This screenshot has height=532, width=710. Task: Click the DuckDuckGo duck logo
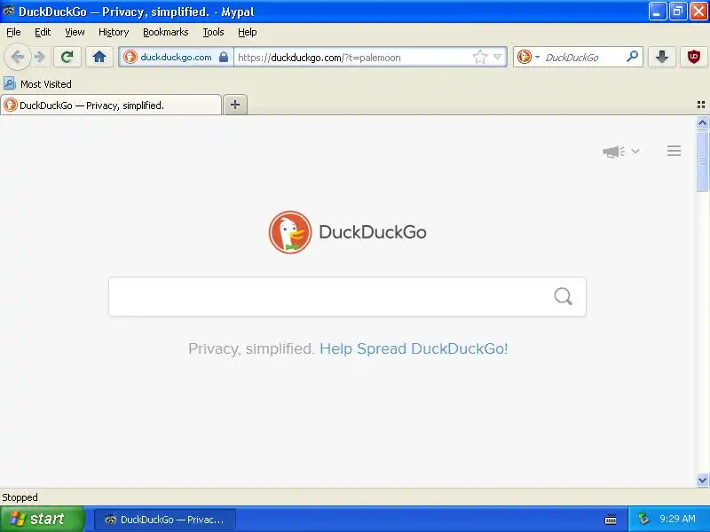point(290,232)
